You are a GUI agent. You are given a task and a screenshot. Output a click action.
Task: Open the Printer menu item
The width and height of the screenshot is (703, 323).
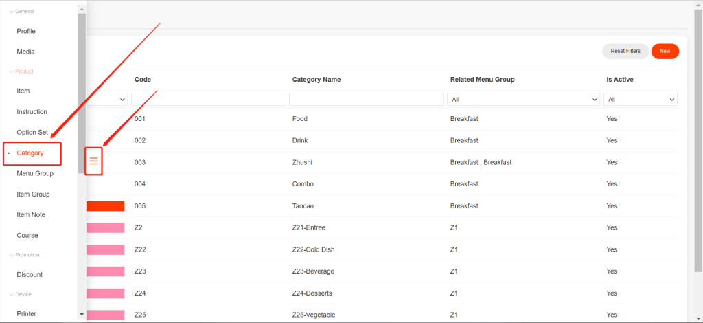(x=26, y=313)
